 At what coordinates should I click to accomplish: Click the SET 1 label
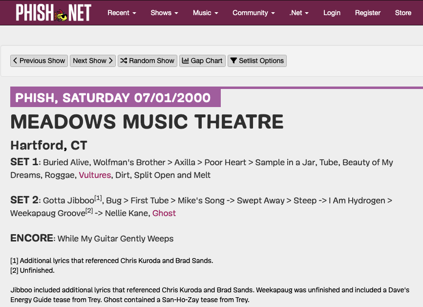[x=24, y=162]
